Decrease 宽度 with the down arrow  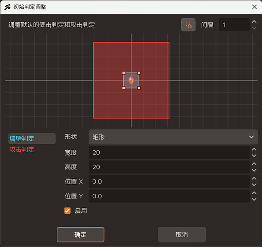click(254, 156)
